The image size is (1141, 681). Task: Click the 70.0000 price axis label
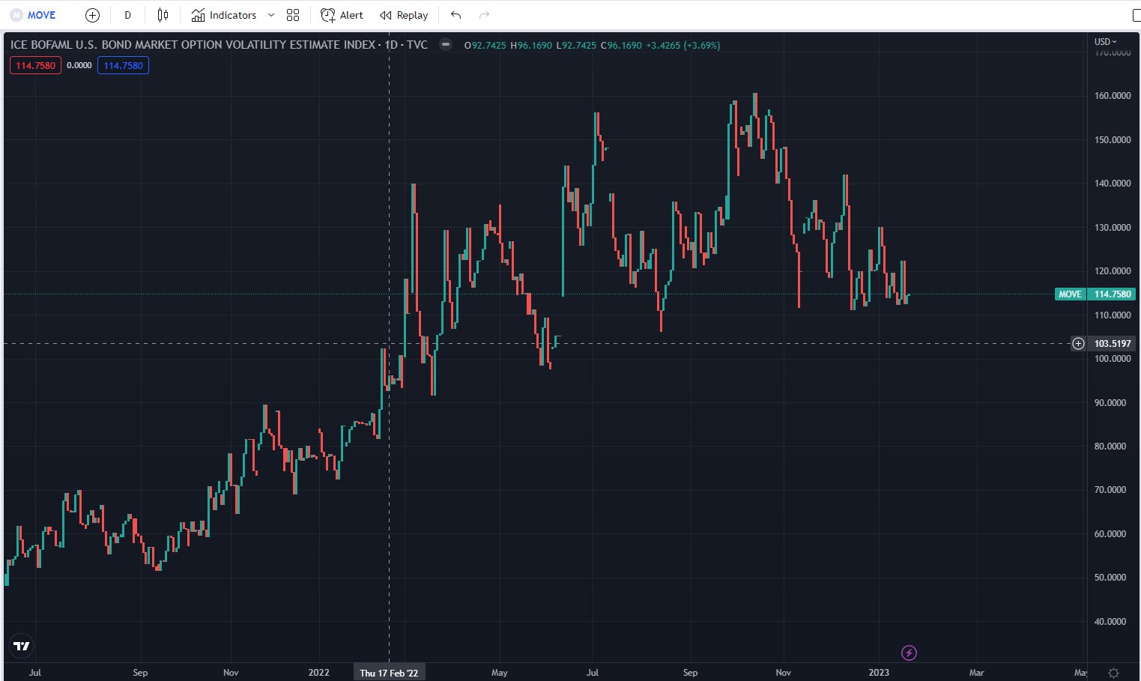(1110, 489)
